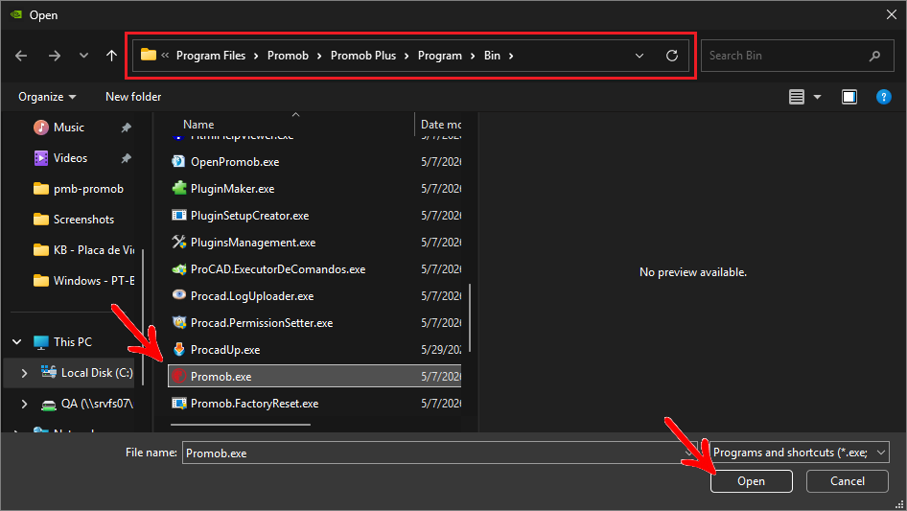Viewport: 907px width, 511px height.
Task: Unpin Music using its pin icon
Action: coord(126,128)
